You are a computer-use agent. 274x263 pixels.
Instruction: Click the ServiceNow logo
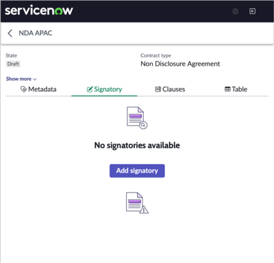(x=39, y=10)
